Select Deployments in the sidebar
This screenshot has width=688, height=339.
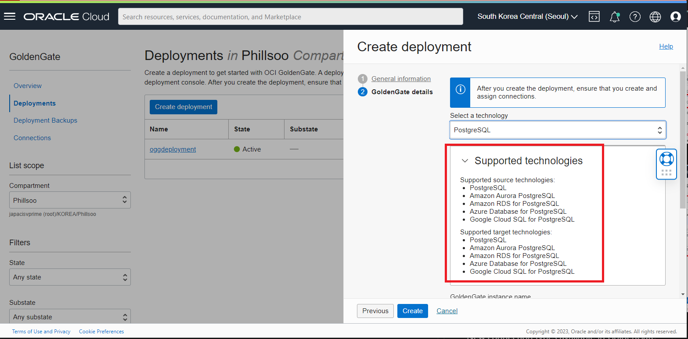coord(35,103)
